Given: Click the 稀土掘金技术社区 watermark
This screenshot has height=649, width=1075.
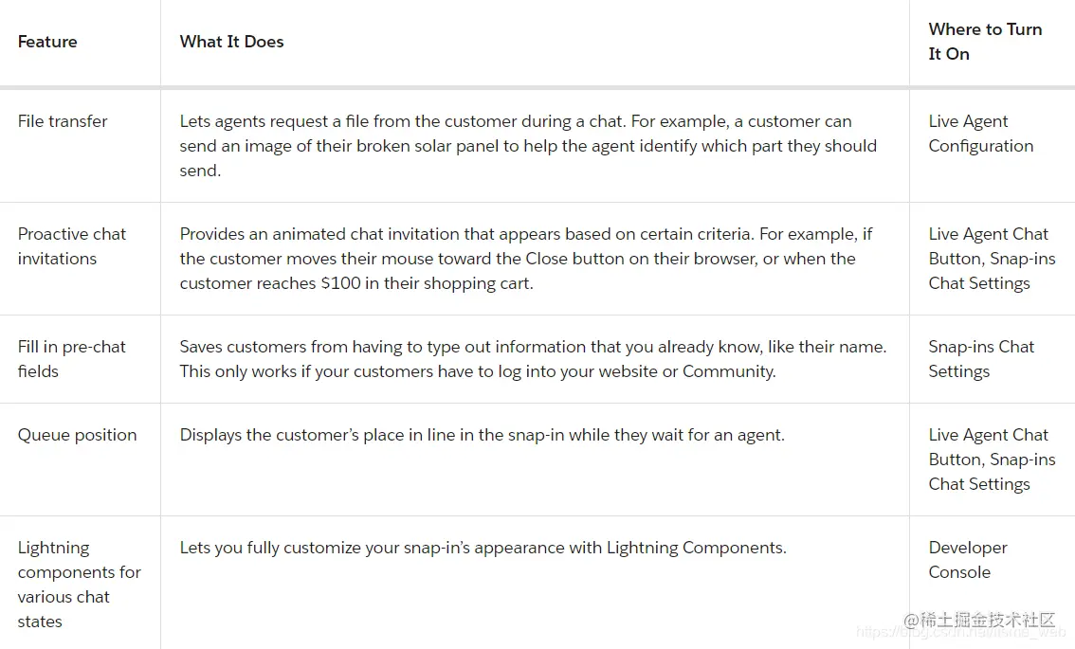Looking at the screenshot, I should coord(979,621).
